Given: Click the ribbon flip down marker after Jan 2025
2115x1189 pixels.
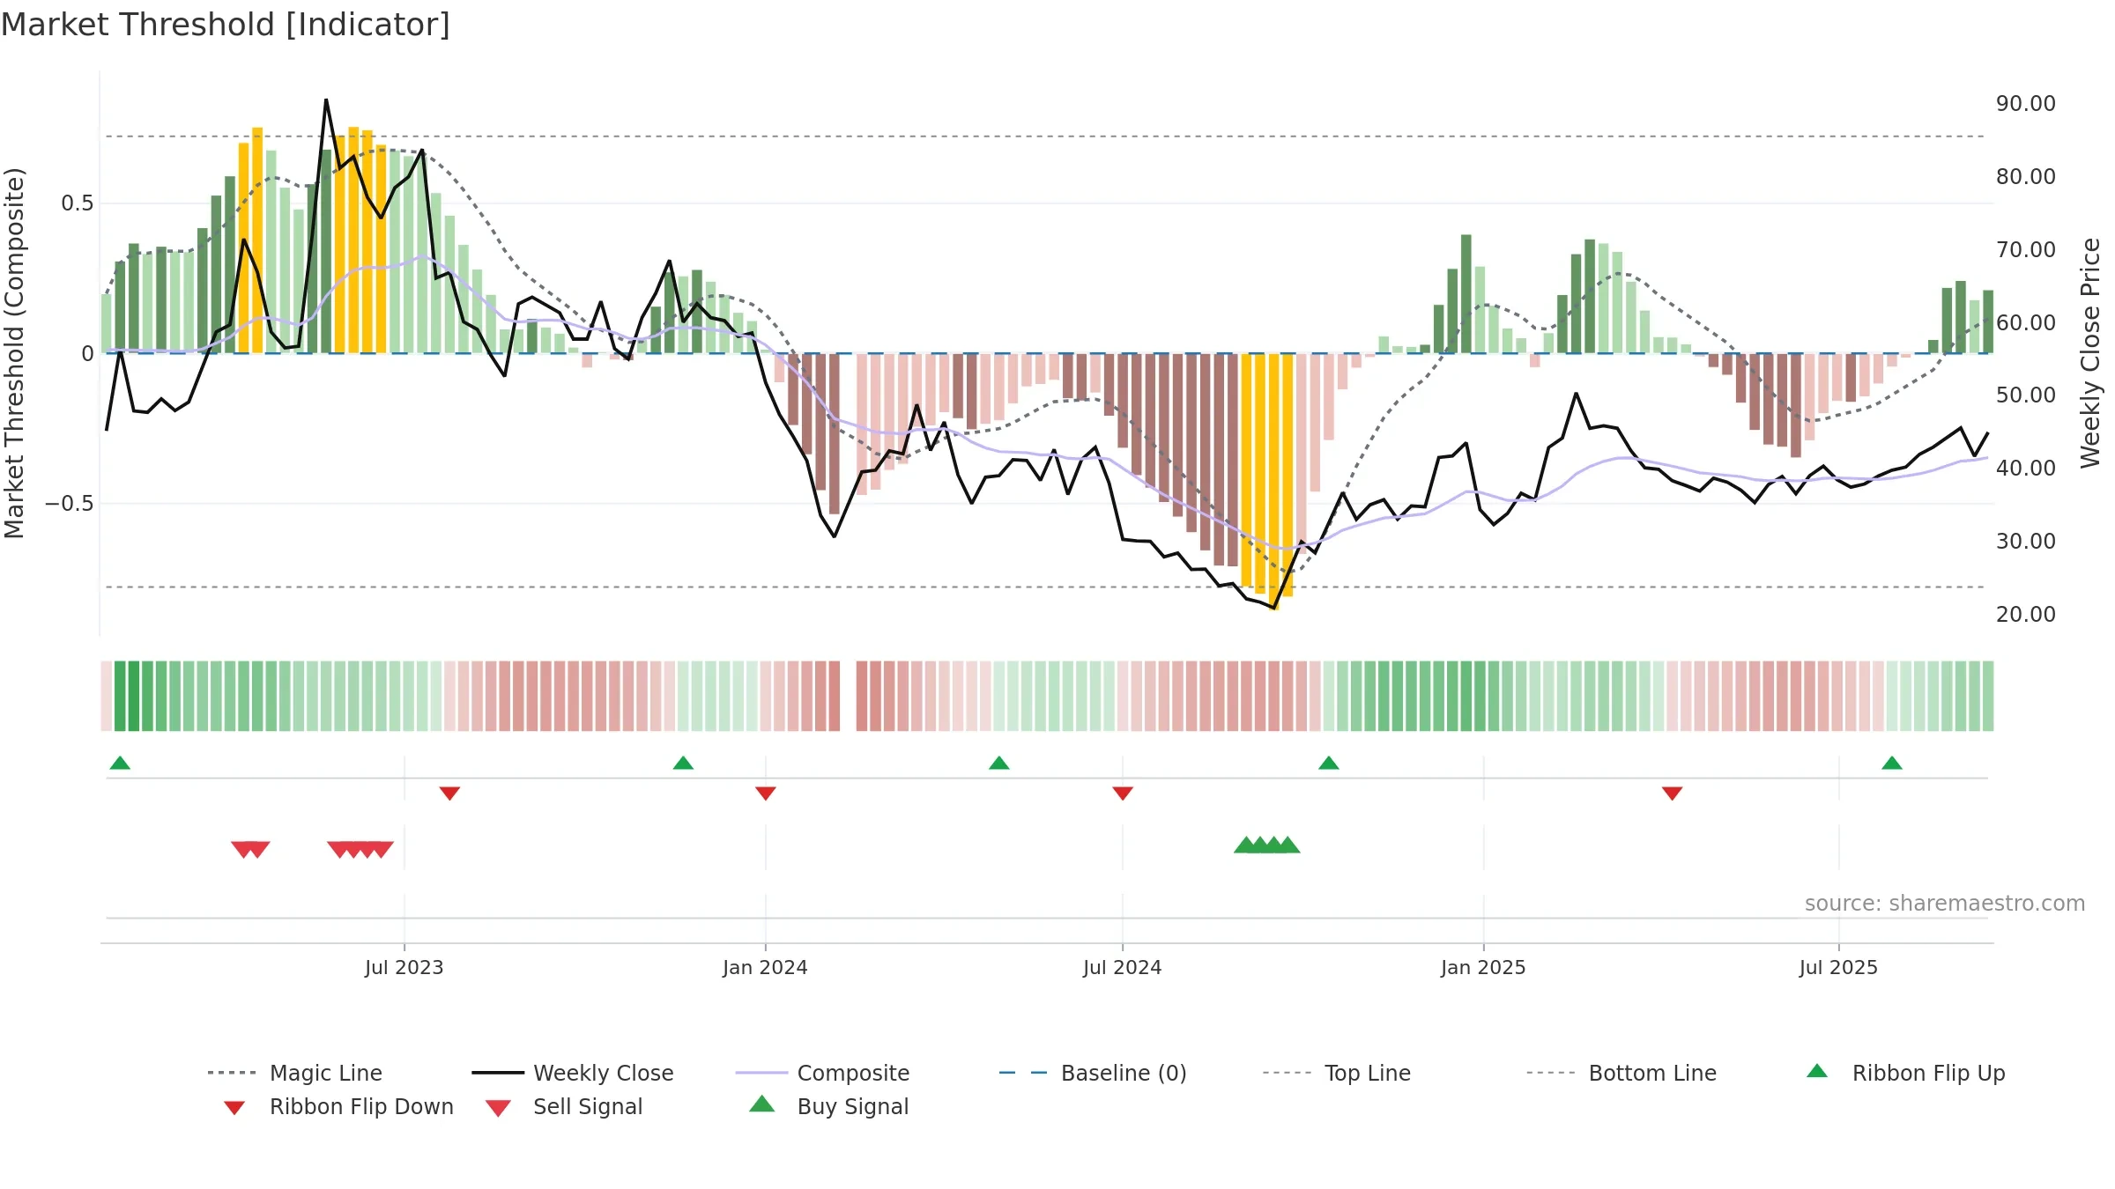Looking at the screenshot, I should pos(1673,794).
